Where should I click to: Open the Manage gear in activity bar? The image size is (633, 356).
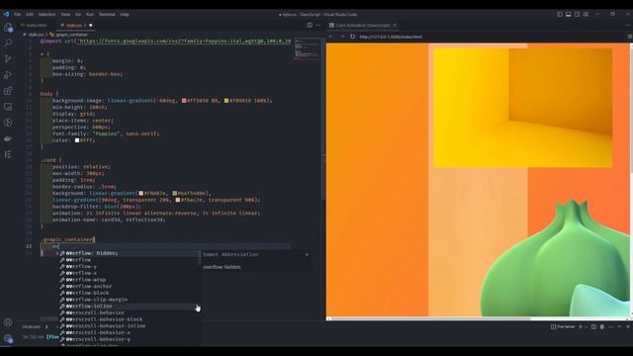[x=8, y=338]
